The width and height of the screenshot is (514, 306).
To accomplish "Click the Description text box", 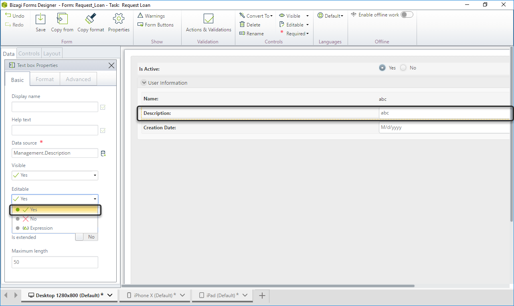I will click(444, 113).
